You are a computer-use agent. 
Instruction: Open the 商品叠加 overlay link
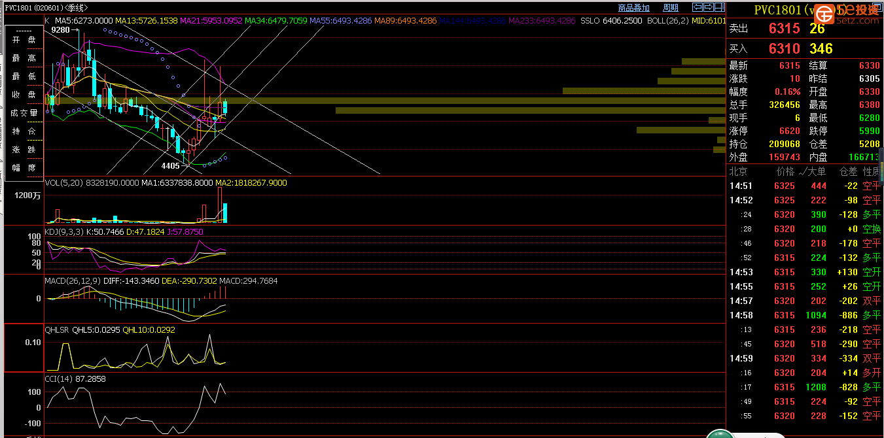(x=633, y=8)
